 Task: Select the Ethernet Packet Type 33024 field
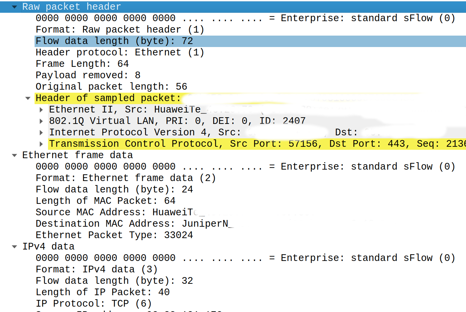114,235
